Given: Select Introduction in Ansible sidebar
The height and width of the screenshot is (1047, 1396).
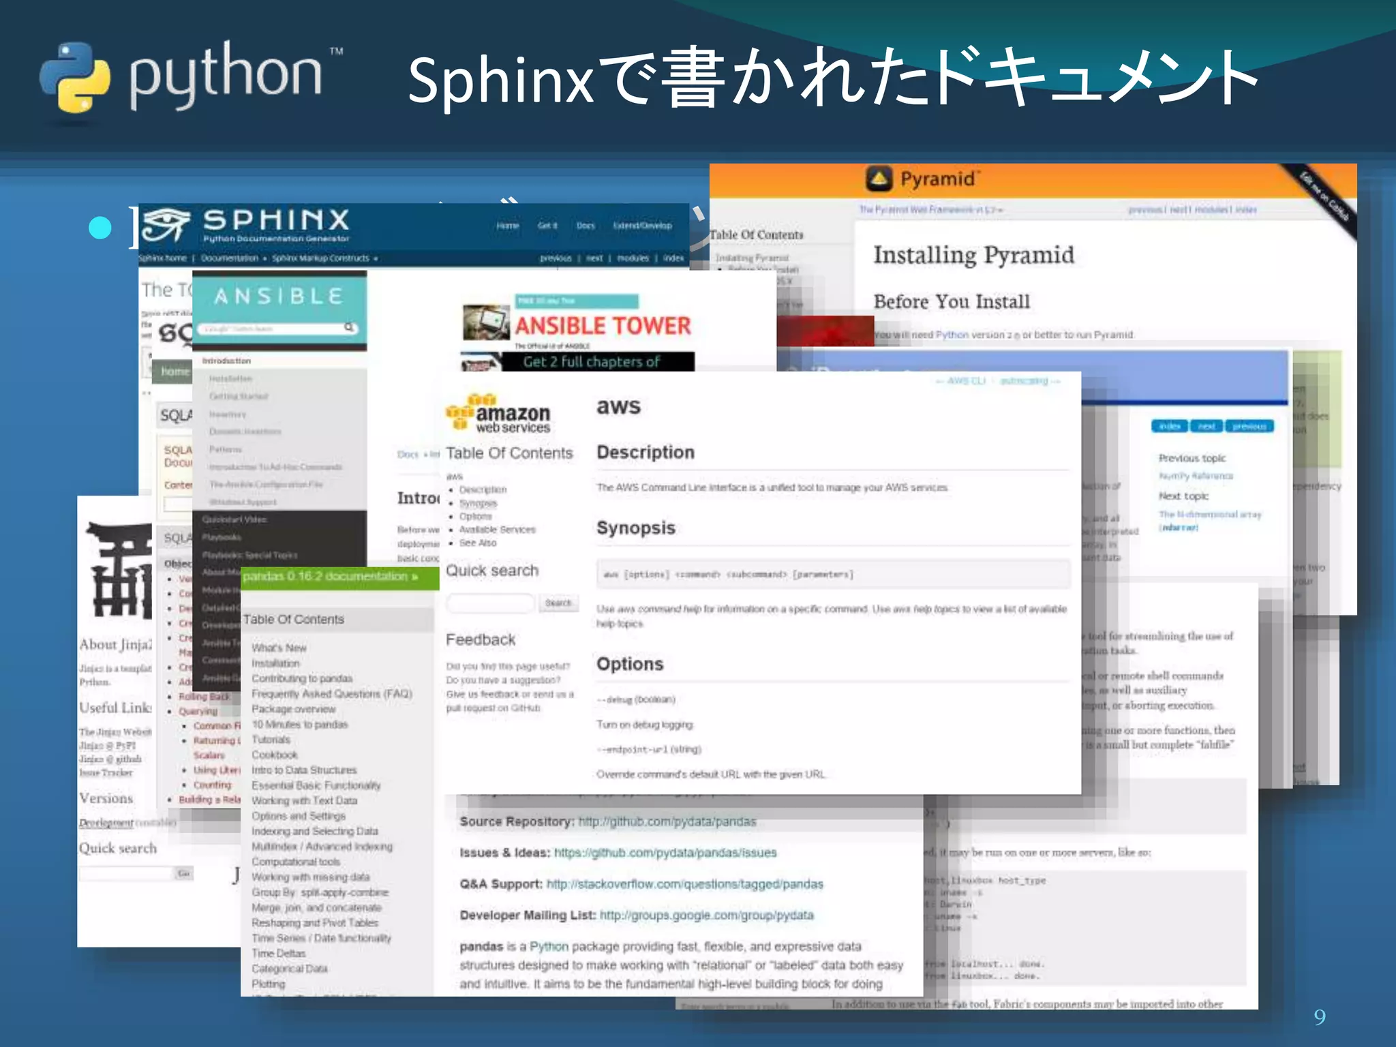Looking at the screenshot, I should pos(226,361).
